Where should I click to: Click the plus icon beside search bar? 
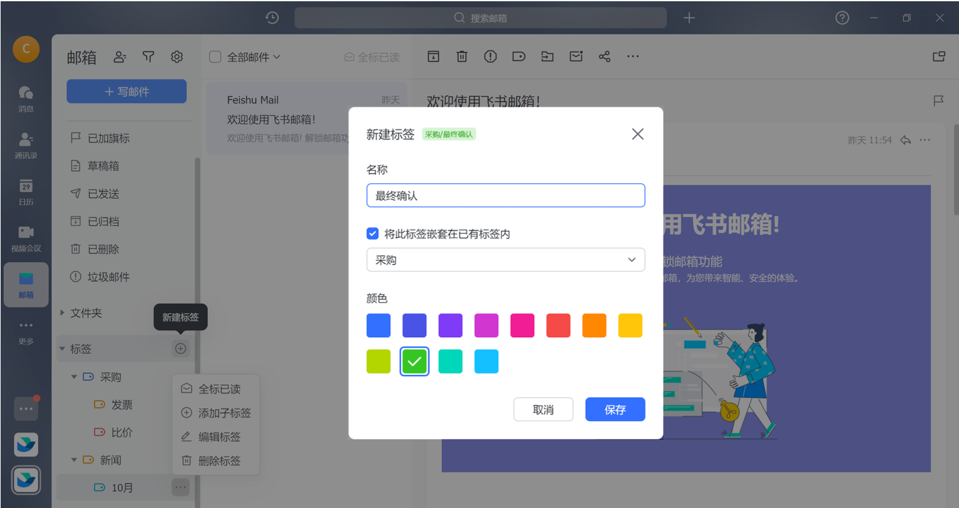coord(689,18)
